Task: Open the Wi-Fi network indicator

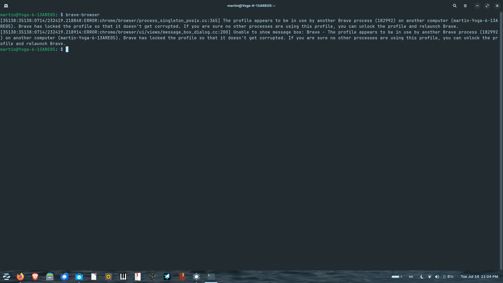Action: (x=430, y=277)
